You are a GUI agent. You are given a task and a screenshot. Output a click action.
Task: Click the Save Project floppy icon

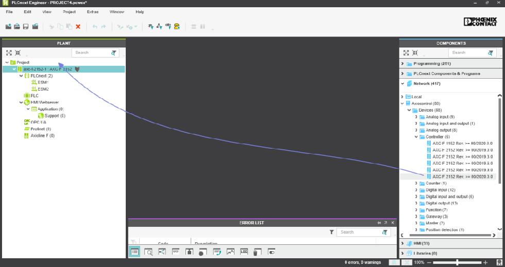coord(26,26)
